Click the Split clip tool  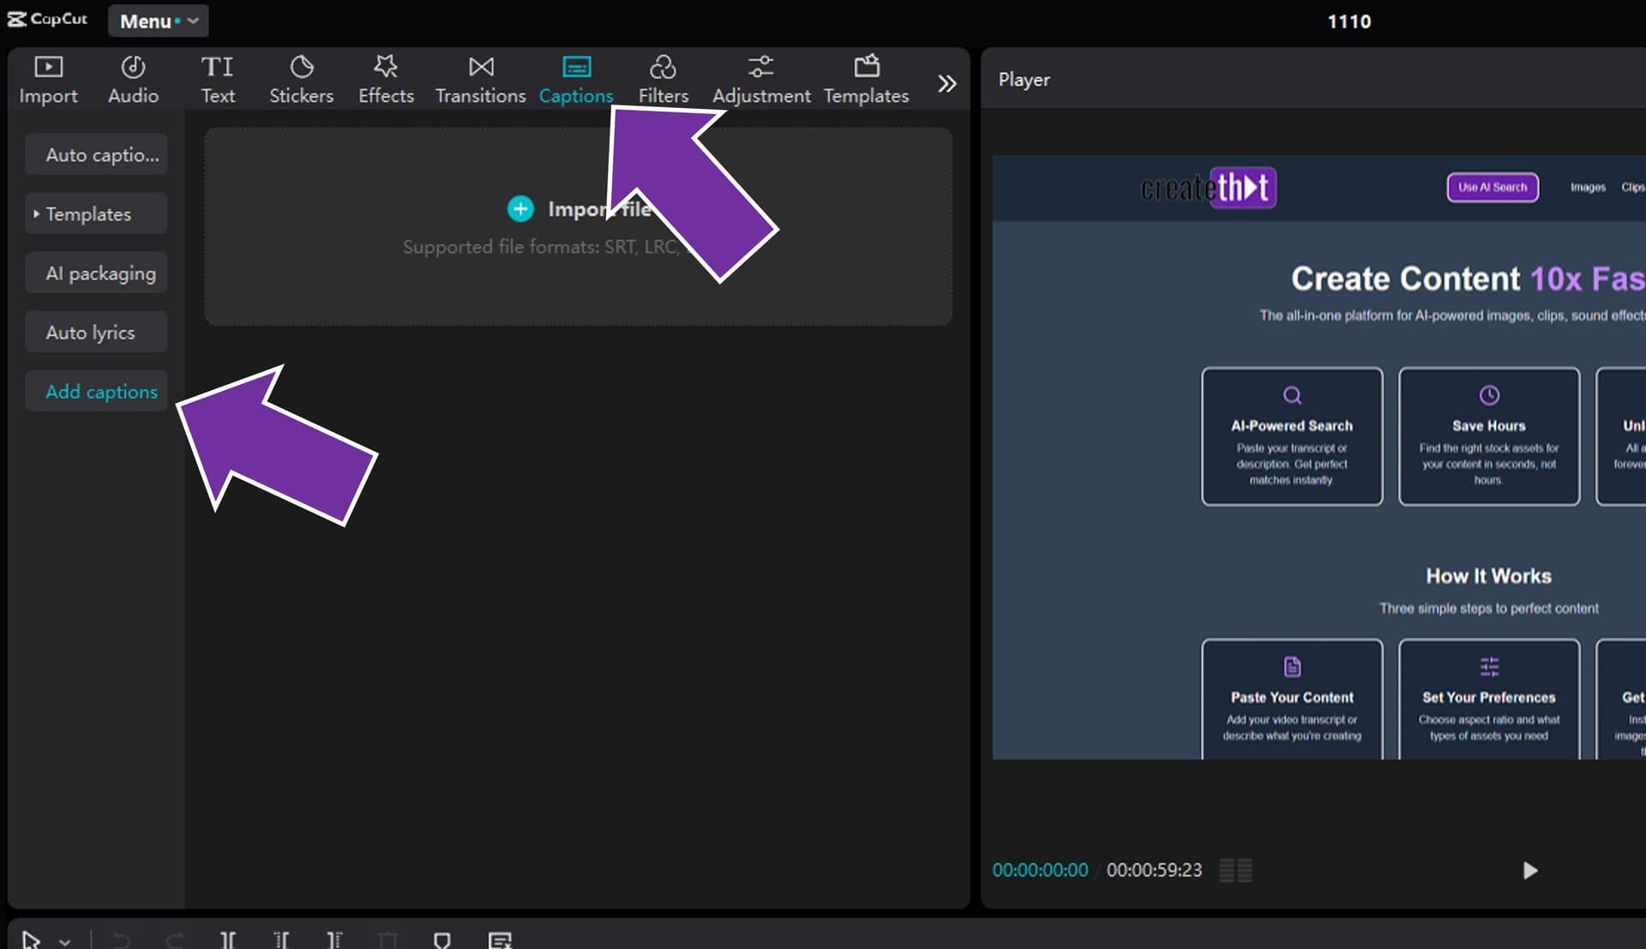(228, 940)
